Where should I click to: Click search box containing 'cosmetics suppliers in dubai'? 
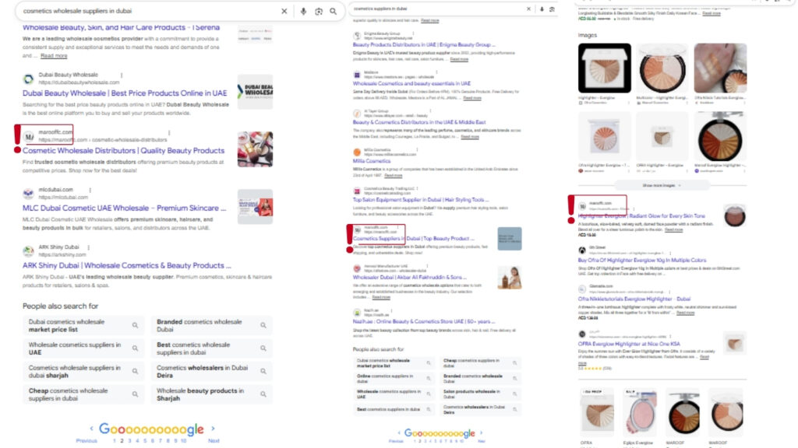[x=436, y=9]
